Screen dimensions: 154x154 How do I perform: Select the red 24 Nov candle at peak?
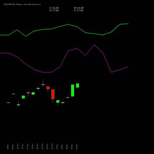[x=43, y=84]
